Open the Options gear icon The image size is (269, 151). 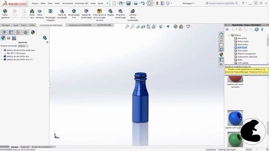[168, 3]
